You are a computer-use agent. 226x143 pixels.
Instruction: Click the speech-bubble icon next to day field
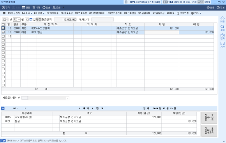click(31, 19)
